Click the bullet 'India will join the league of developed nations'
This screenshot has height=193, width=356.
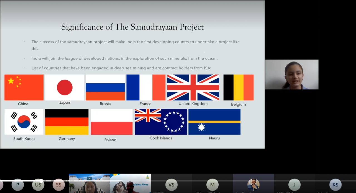click(124, 59)
